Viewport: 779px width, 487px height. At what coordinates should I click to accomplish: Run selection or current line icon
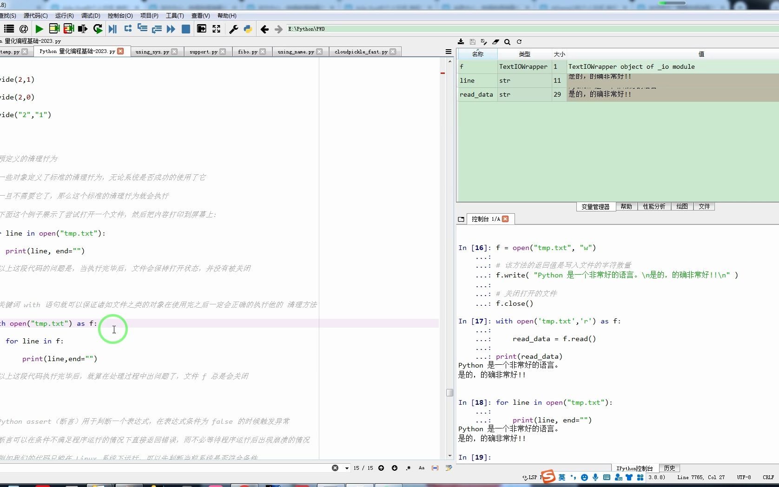pyautogui.click(x=83, y=29)
